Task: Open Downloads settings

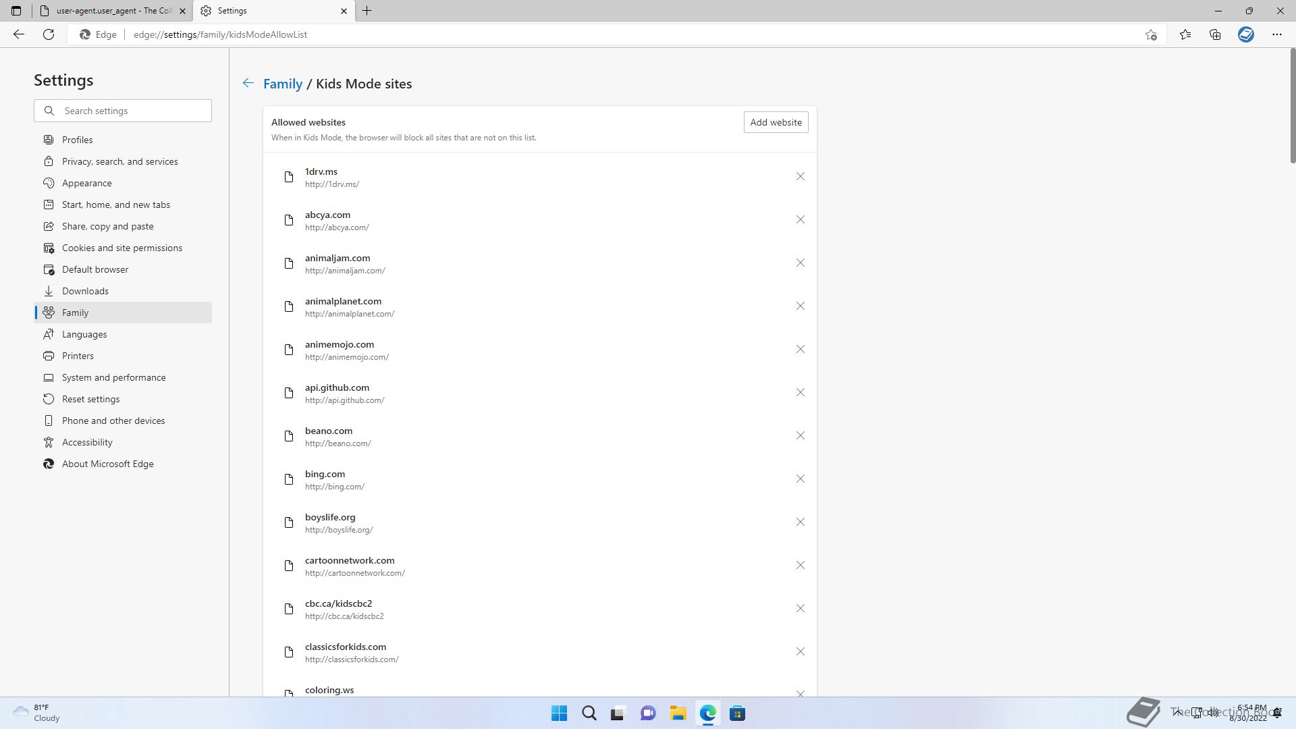Action: coord(123,291)
